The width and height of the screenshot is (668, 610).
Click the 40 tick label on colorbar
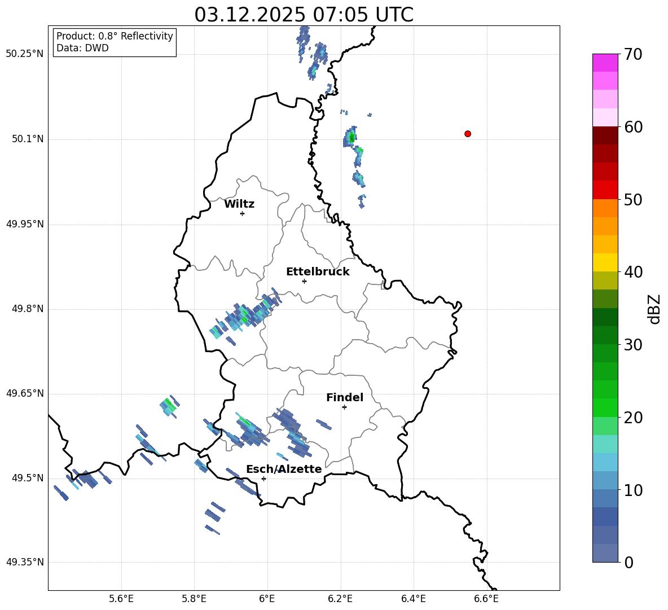click(633, 272)
